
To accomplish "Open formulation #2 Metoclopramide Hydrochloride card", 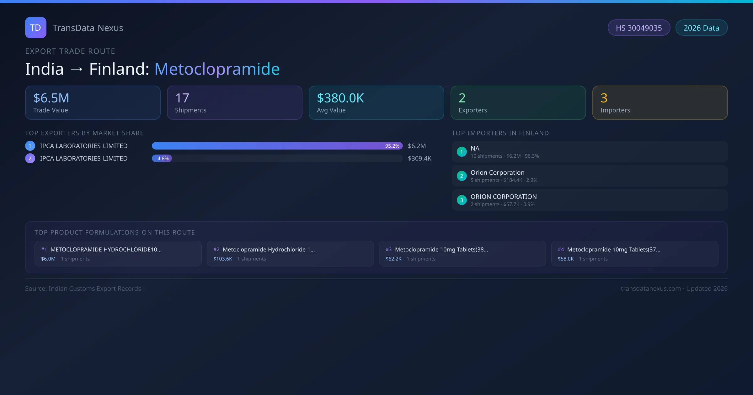I will [290, 254].
